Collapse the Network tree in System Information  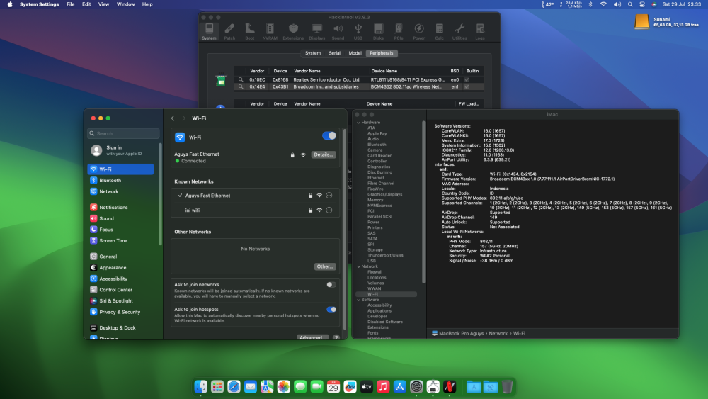tap(359, 266)
